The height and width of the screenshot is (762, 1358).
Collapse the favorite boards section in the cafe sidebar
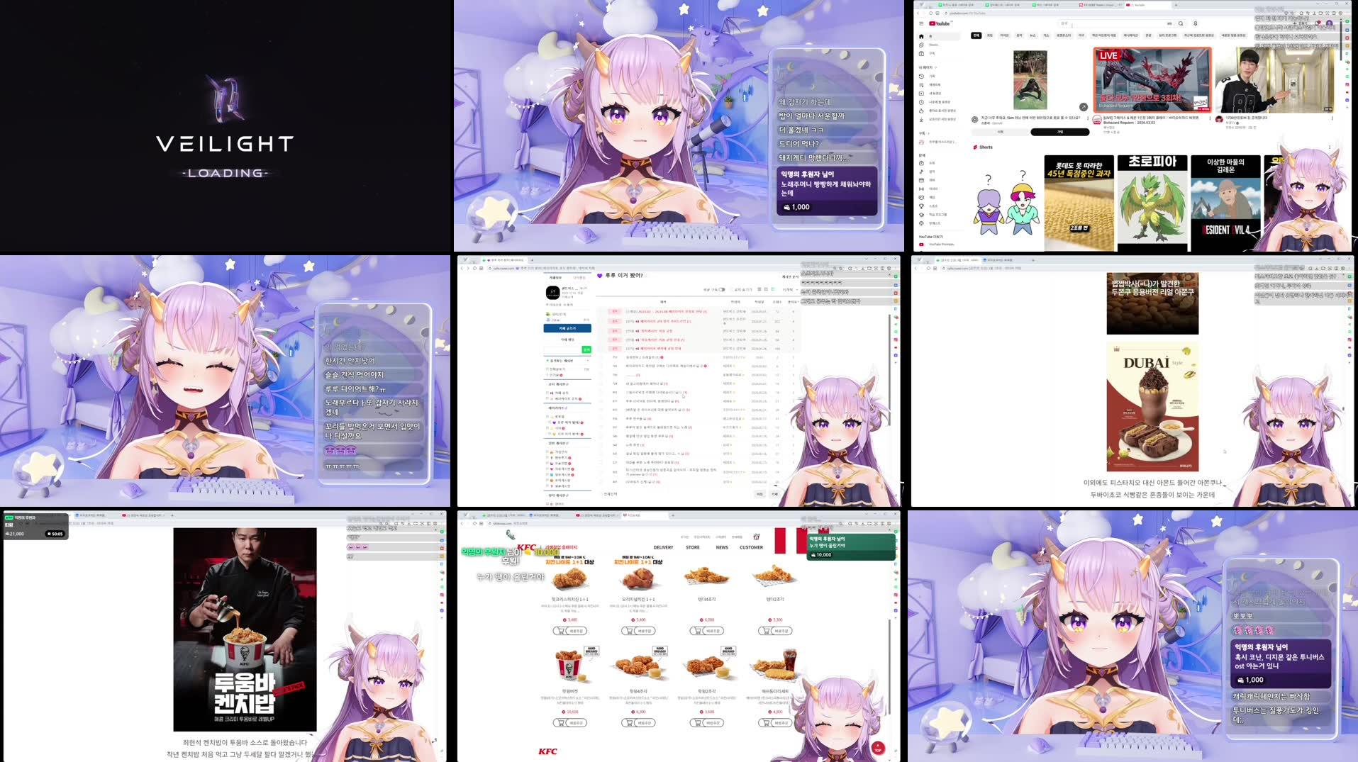pyautogui.click(x=588, y=360)
